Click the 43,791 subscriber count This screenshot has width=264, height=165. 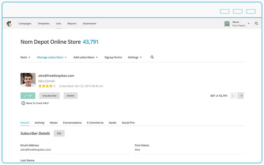click(x=91, y=42)
